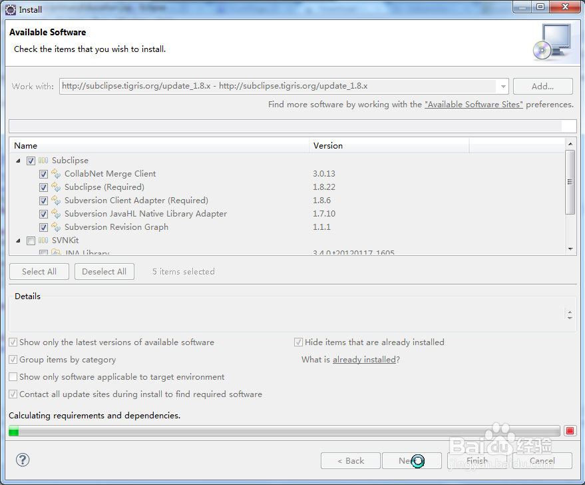Stop the dependency calculation with red button
This screenshot has width=585, height=485.
click(x=570, y=431)
